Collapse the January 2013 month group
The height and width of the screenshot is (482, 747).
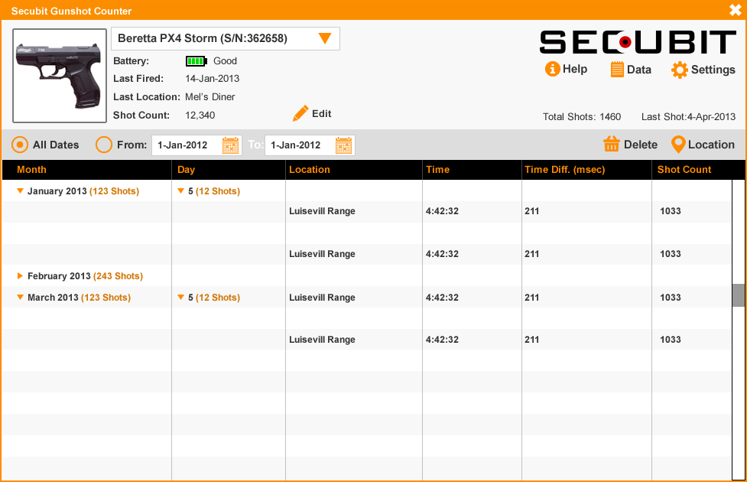pyautogui.click(x=20, y=191)
